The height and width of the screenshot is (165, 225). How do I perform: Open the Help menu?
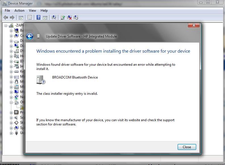tap(44, 11)
